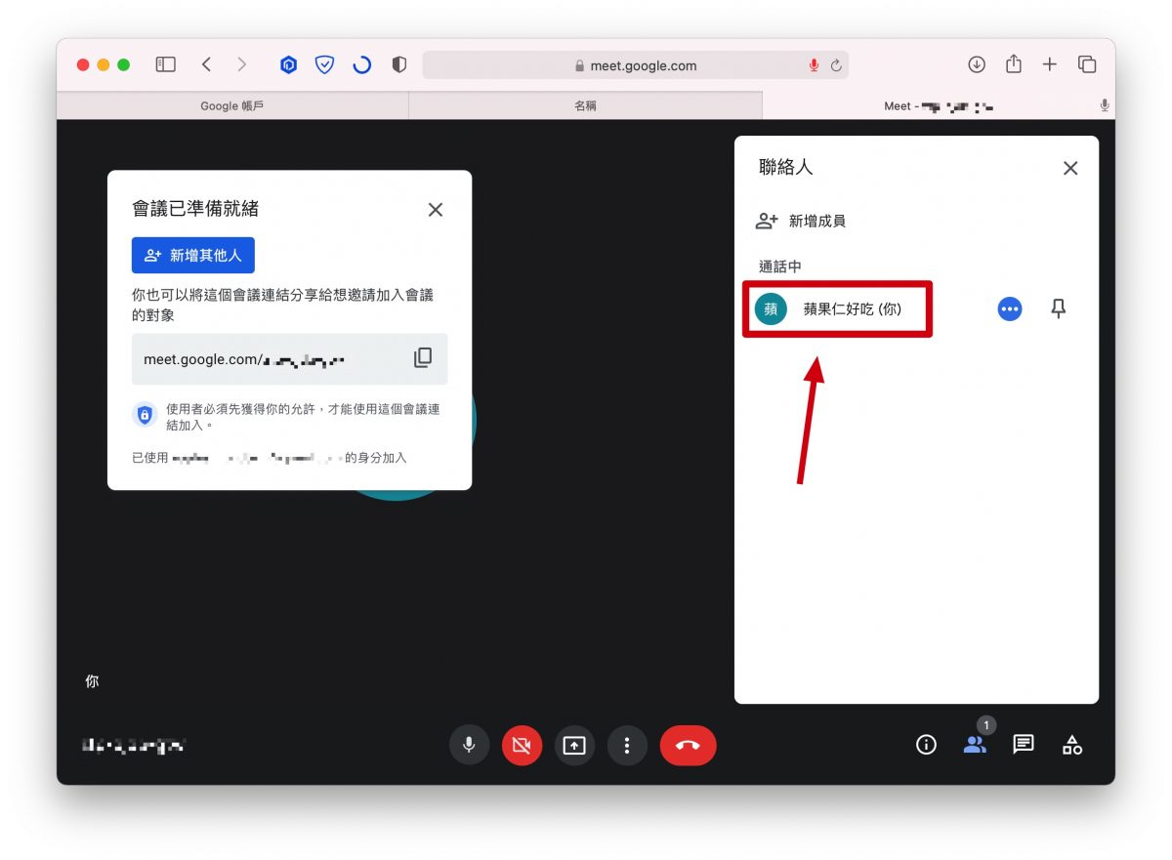Switch to the 名稱 tab
The image size is (1172, 860).
point(585,105)
